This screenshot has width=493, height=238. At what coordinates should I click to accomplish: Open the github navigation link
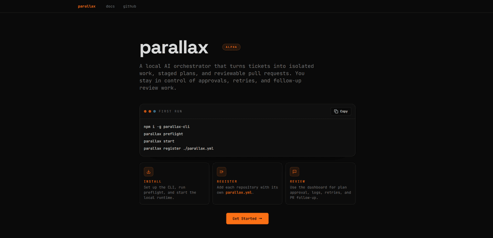[x=130, y=6]
